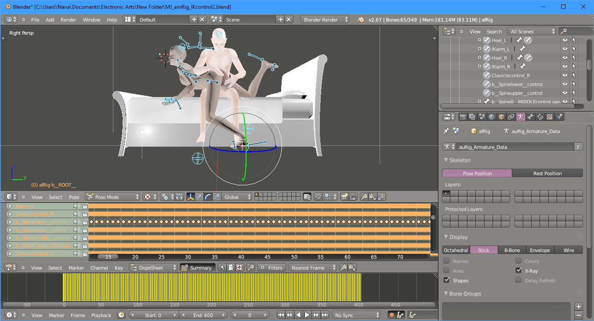
Task: Open the Playback menu in timeline
Action: pos(101,315)
